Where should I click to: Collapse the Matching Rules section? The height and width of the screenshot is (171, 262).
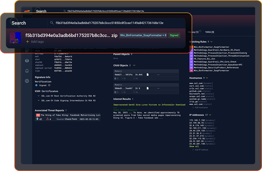(x=211, y=41)
